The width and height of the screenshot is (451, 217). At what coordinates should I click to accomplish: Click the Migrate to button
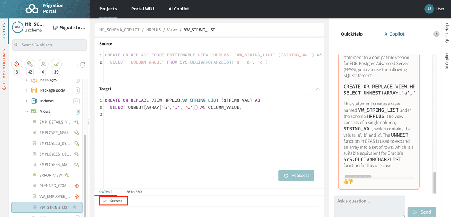click(x=69, y=28)
